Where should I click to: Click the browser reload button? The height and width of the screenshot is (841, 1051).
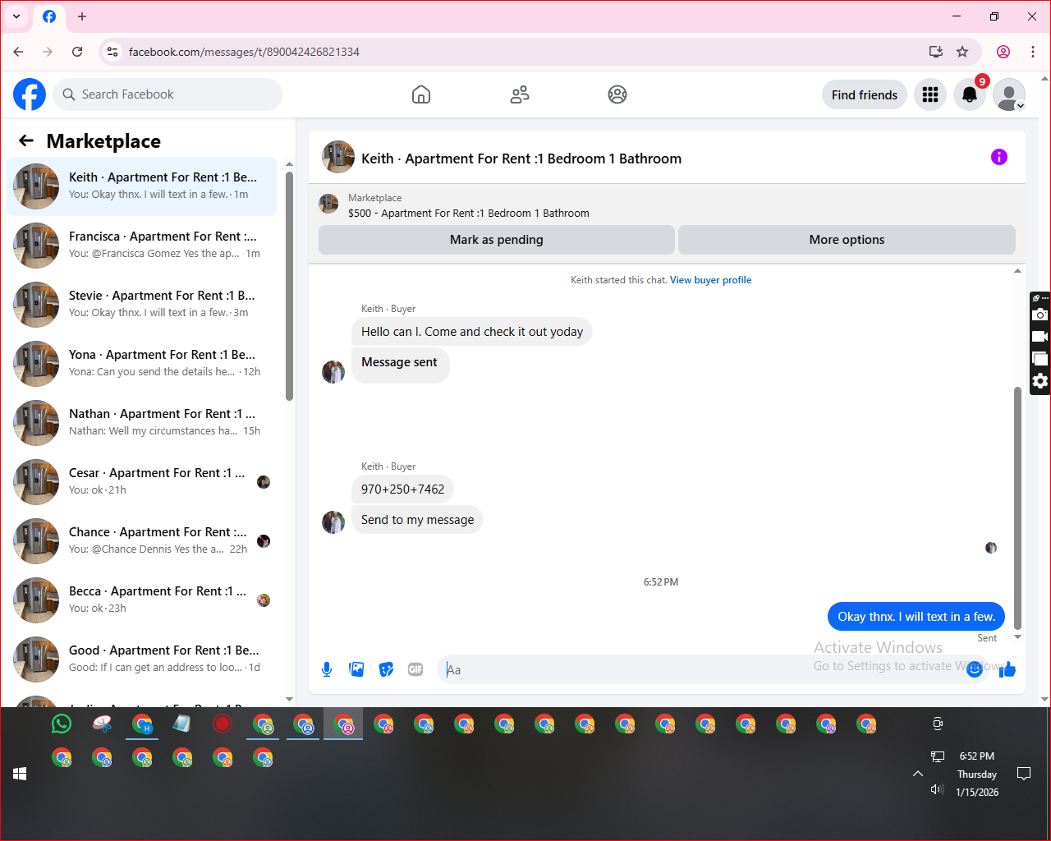(77, 52)
